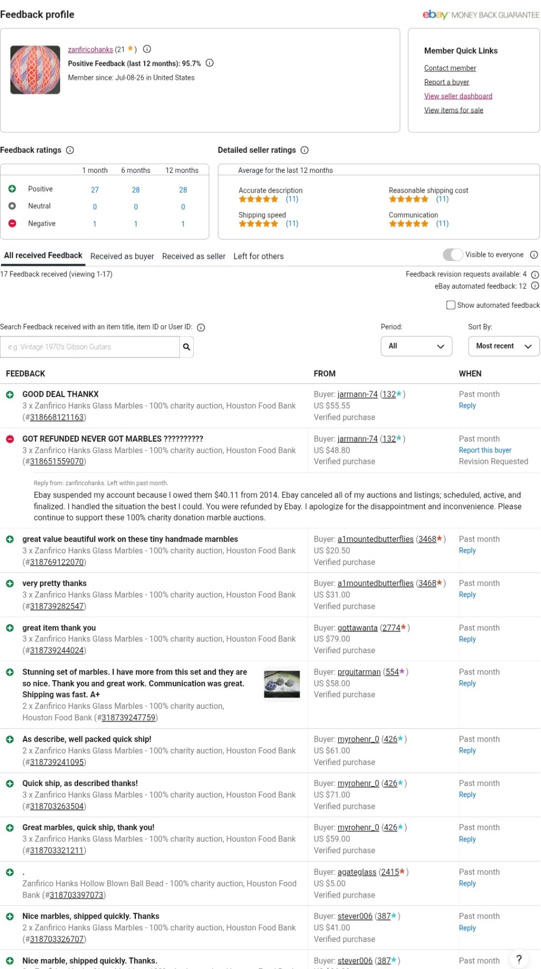Viewport: 541px width, 969px height.
Task: Open the Left for others tab
Action: (x=258, y=257)
